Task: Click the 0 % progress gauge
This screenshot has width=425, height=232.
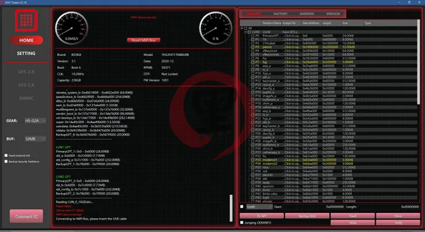Action: tap(216, 28)
